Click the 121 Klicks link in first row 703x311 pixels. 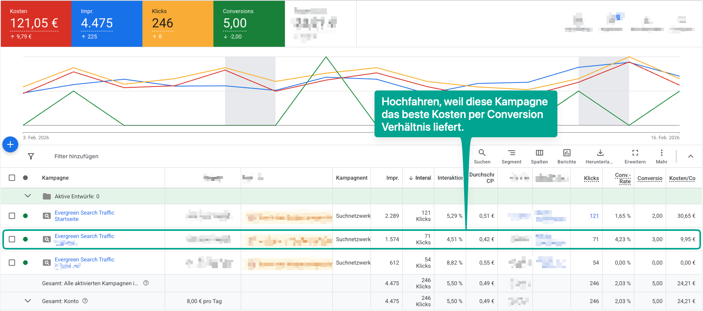594,216
